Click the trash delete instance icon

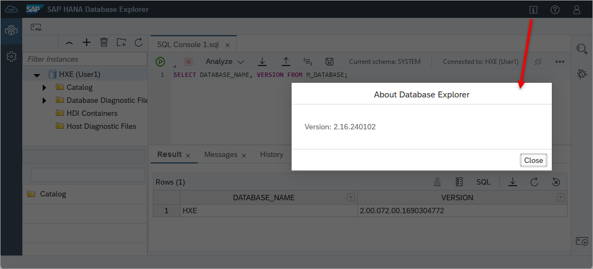[x=104, y=42]
